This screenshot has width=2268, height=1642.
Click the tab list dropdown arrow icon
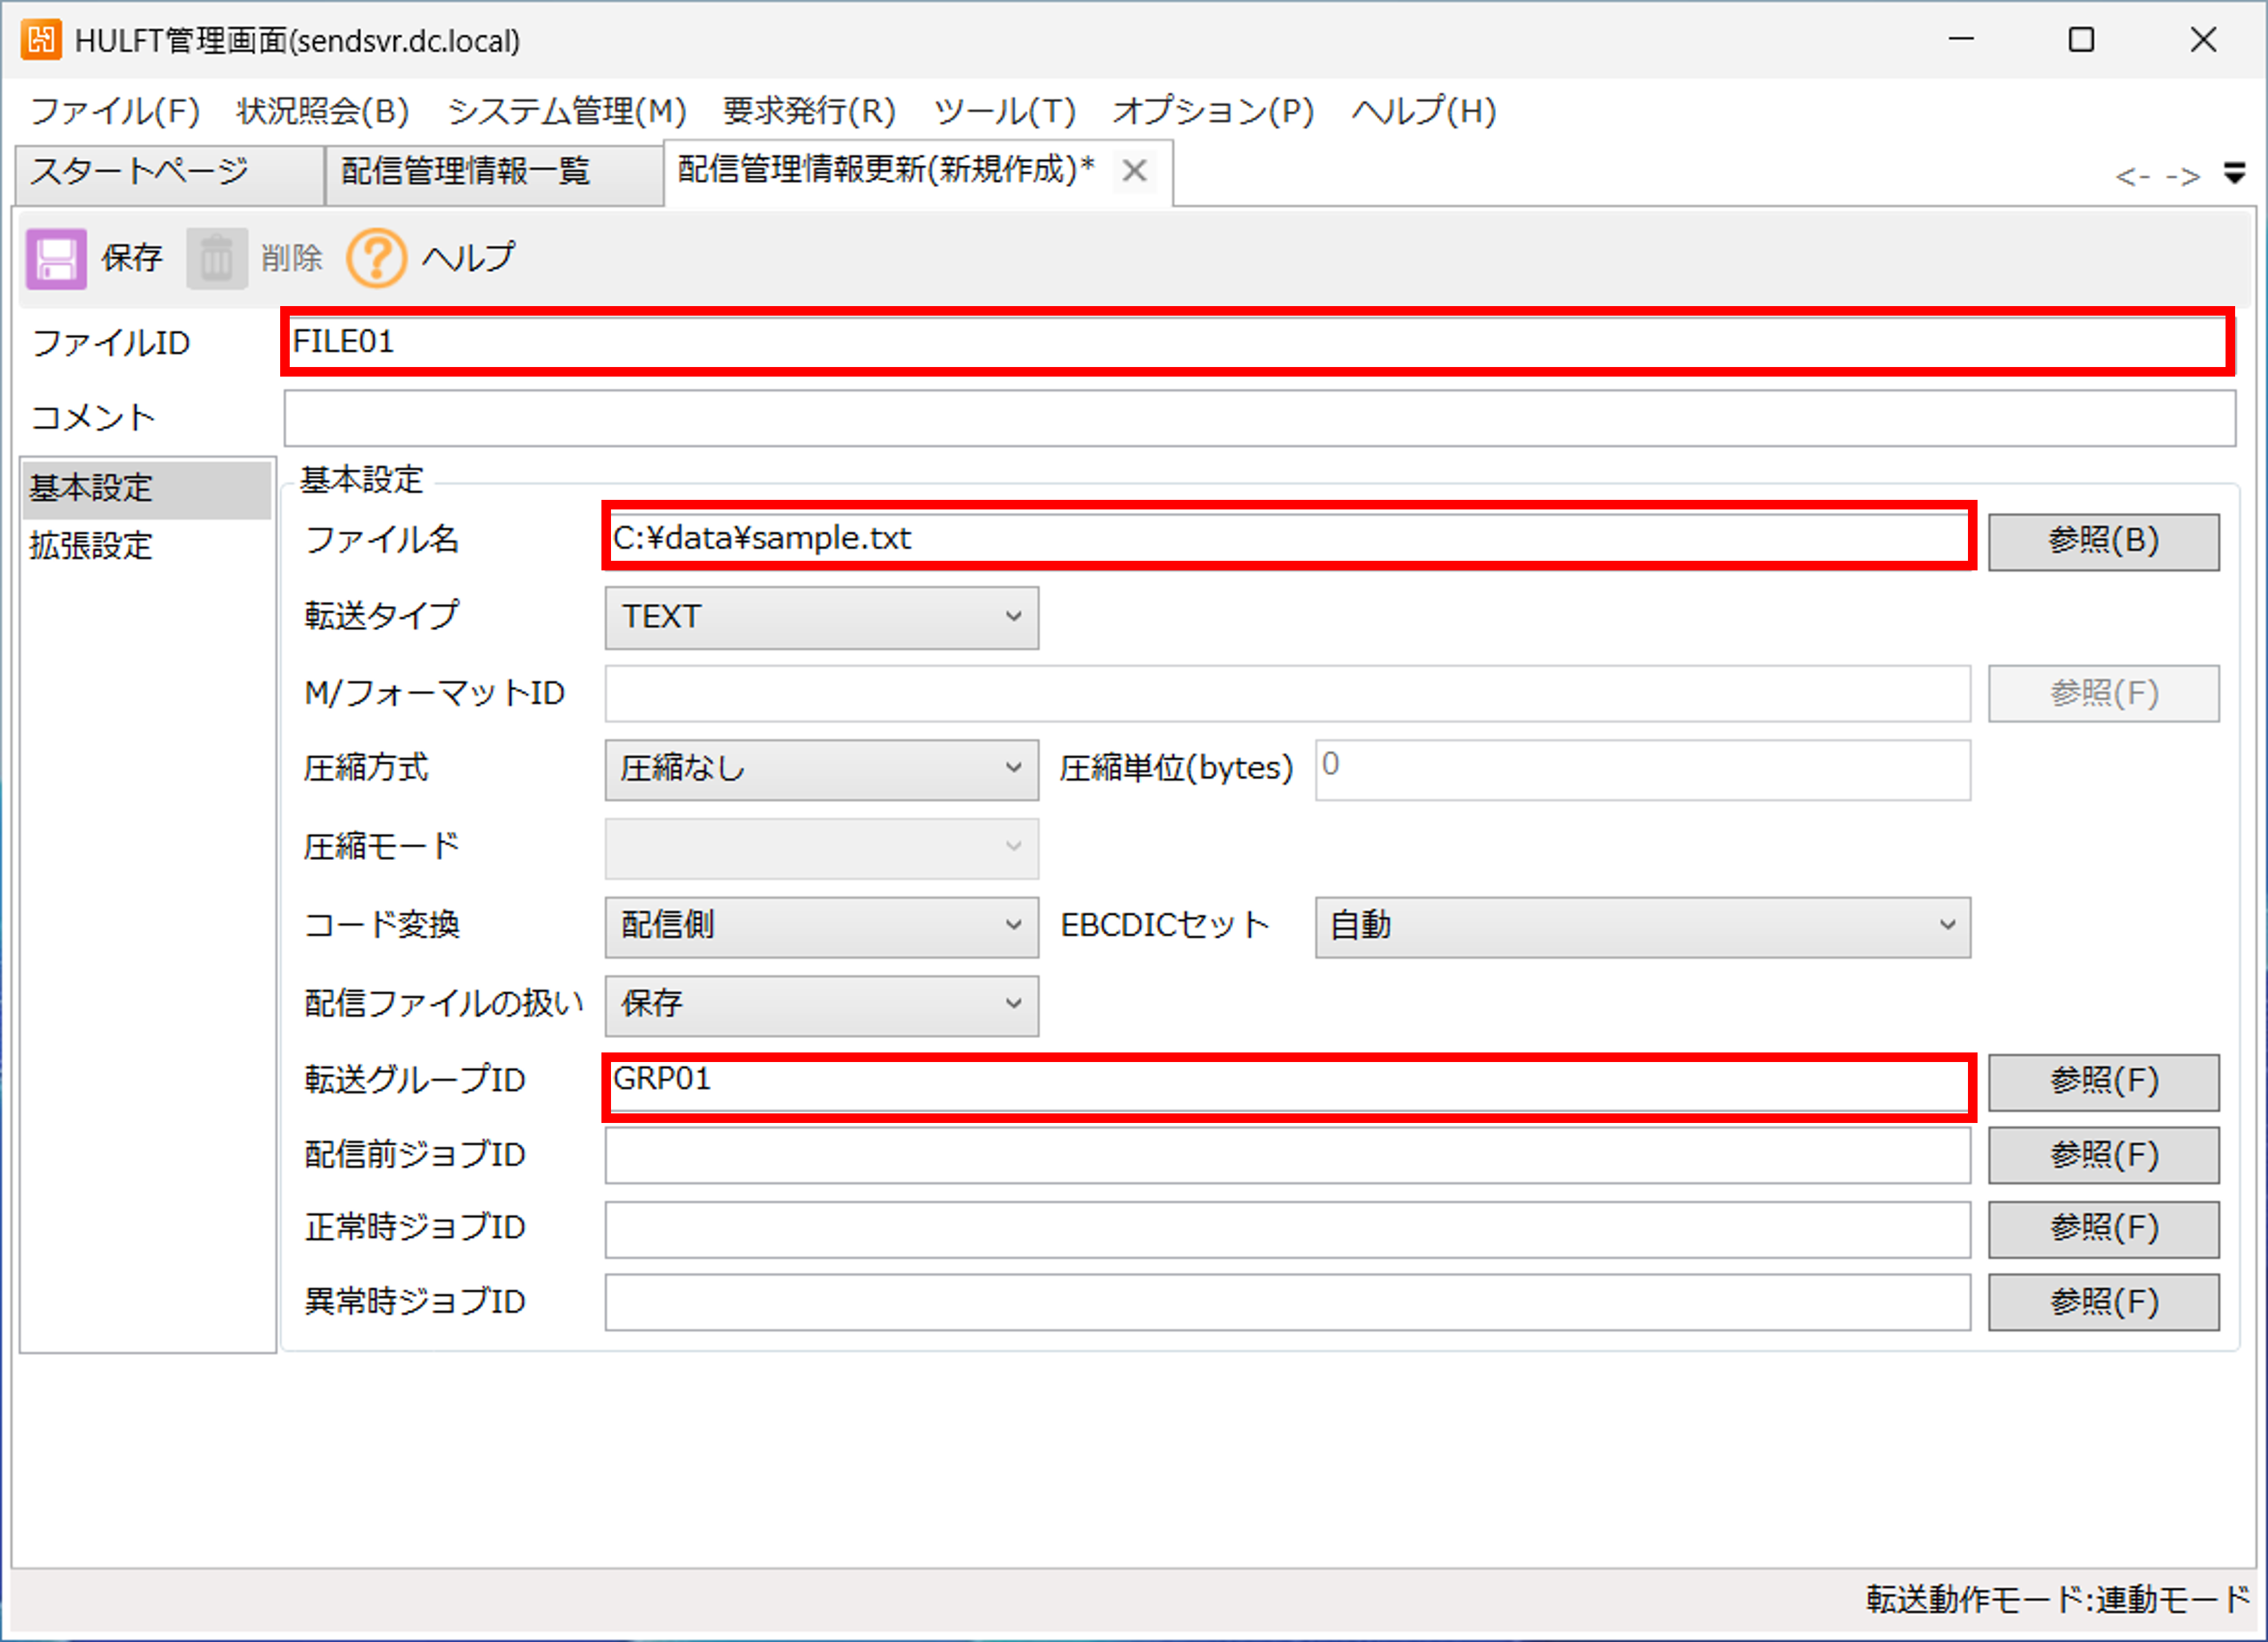(2234, 174)
